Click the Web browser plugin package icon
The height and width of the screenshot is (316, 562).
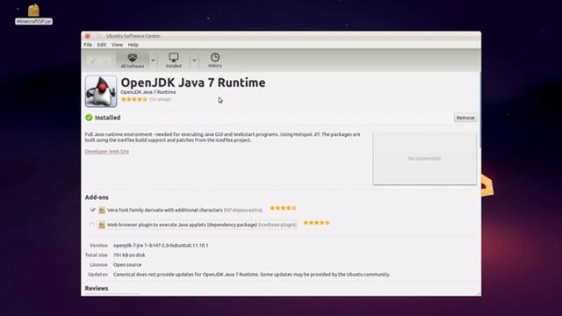102,225
